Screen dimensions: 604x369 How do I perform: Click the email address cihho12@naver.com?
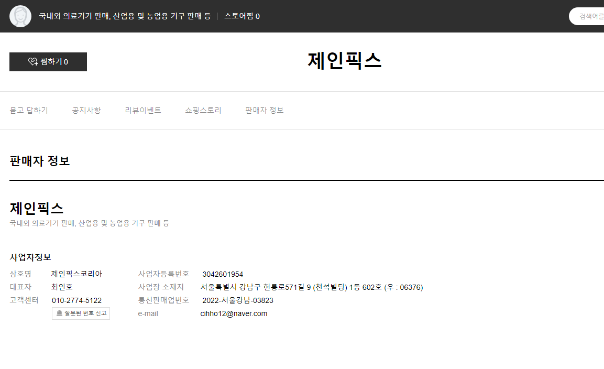point(234,314)
